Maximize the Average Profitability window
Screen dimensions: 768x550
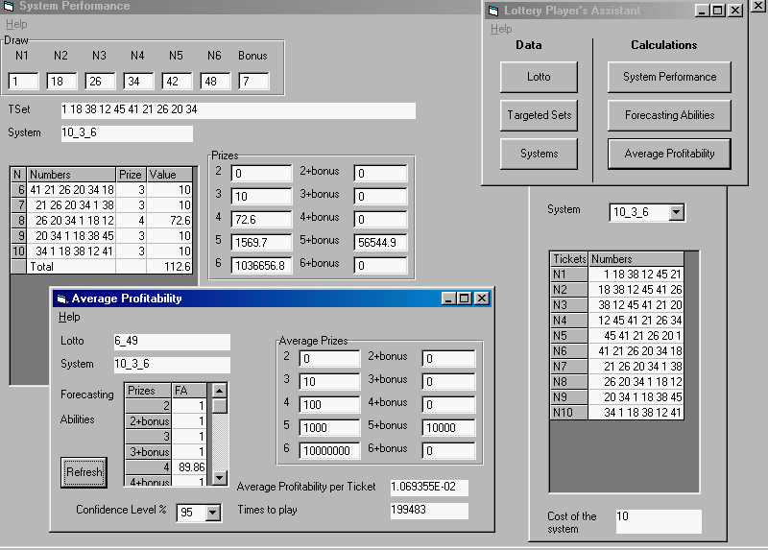pos(465,299)
